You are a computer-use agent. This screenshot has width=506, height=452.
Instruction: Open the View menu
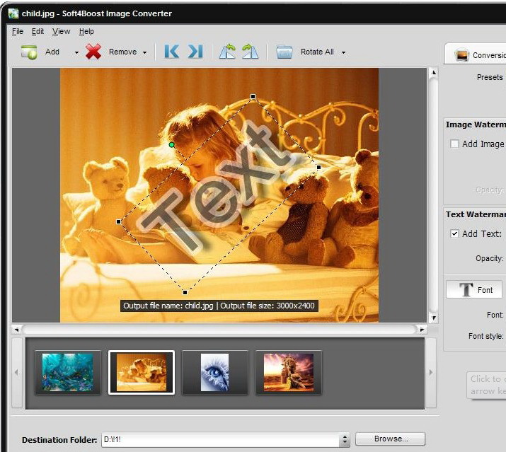pos(61,32)
